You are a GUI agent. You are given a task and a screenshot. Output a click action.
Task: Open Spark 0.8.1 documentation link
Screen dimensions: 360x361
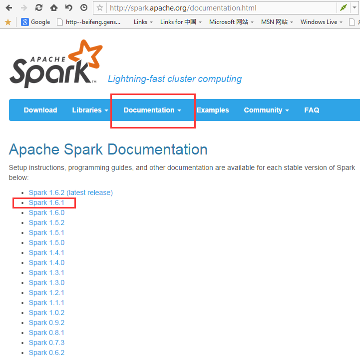(46, 332)
